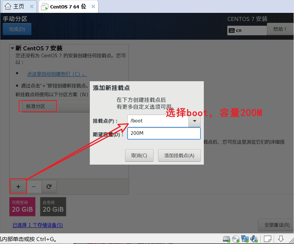Click the 添加新挂载点 dialog title
294x244 pixels.
[111, 88]
